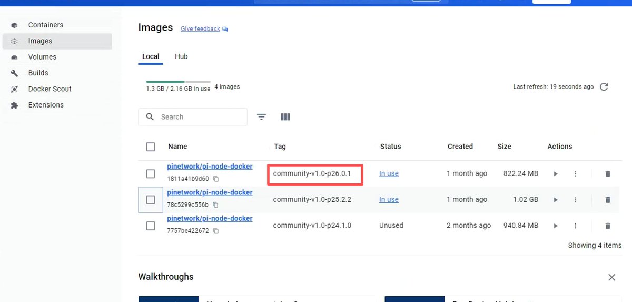Go to Volumes in the sidebar
Screen dimensions: 632x302
(42, 57)
